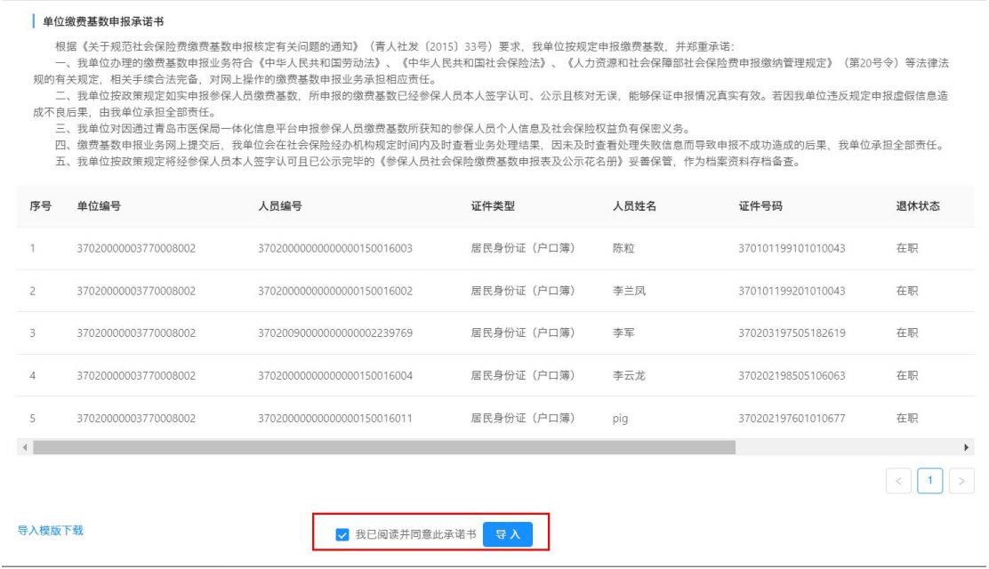989x569 pixels.
Task: Select the row for 陈粒
Action: coord(624,248)
